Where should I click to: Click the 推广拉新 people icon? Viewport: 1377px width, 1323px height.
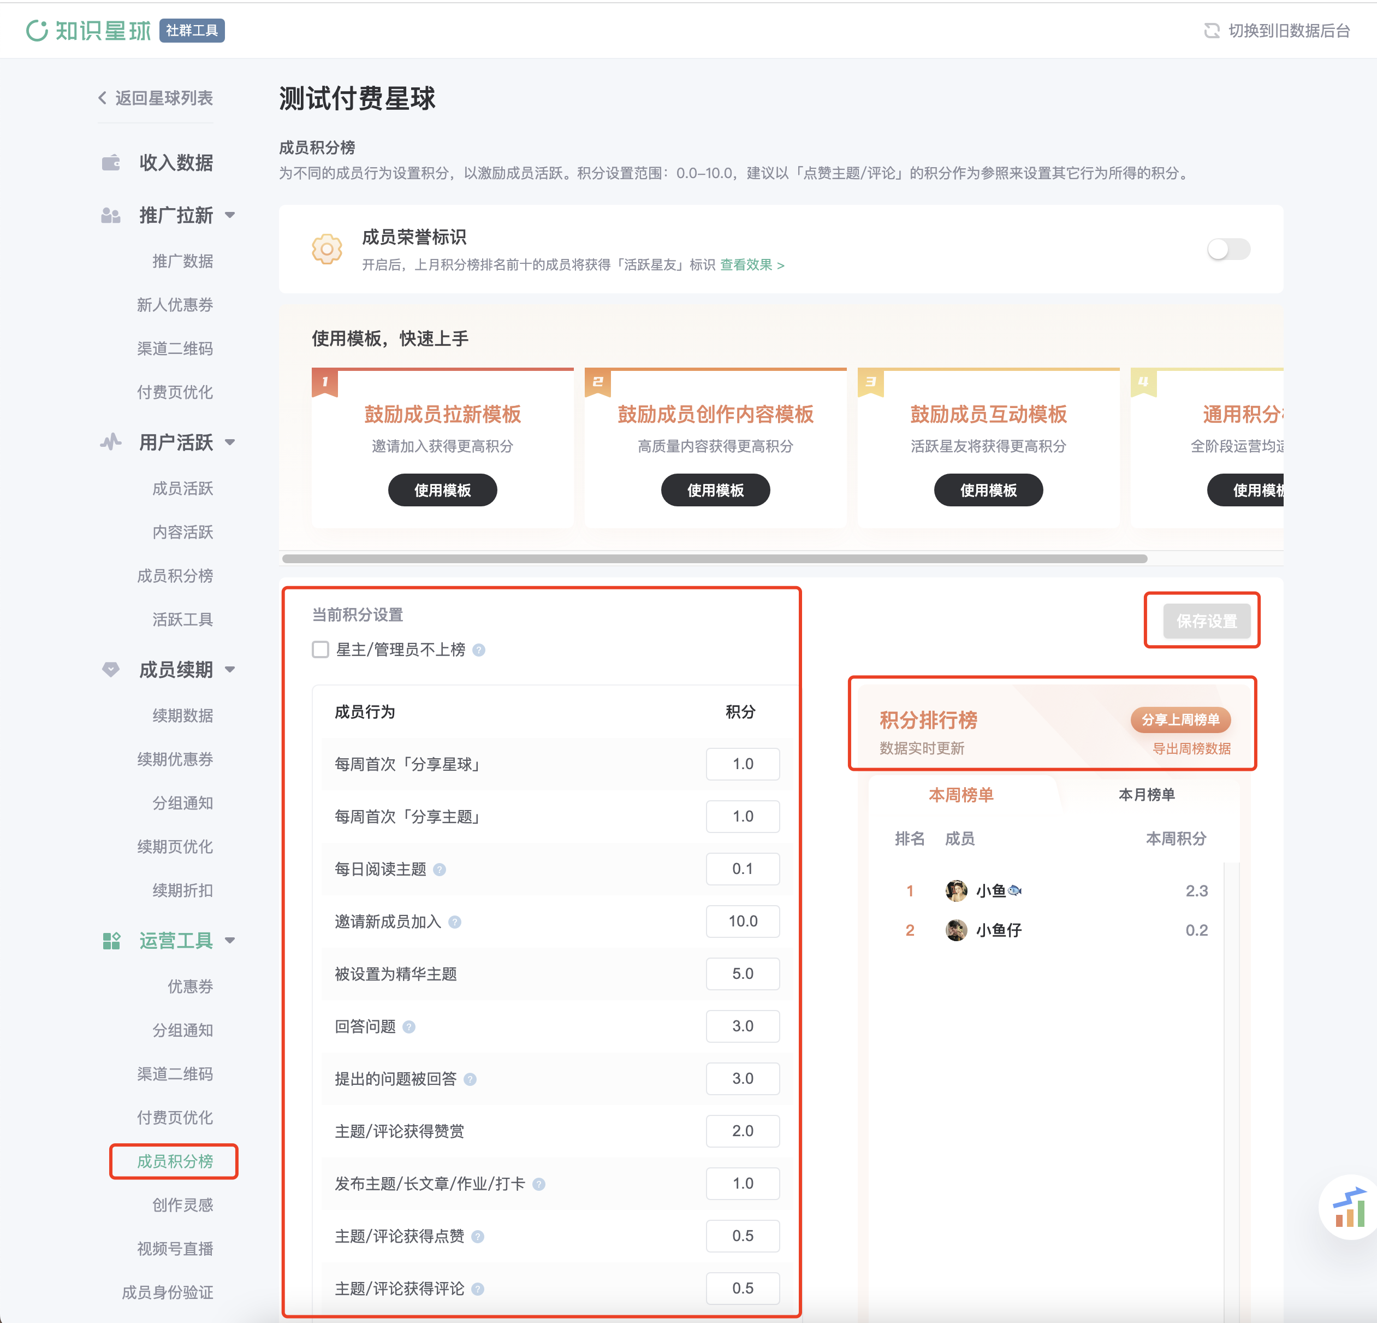111,215
